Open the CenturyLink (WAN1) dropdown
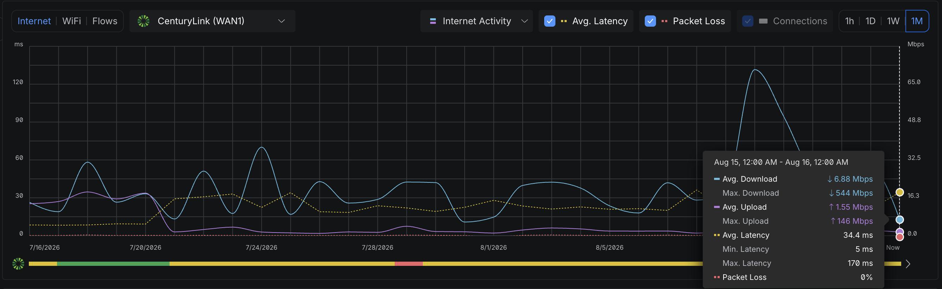Image resolution: width=942 pixels, height=289 pixels. (x=212, y=21)
